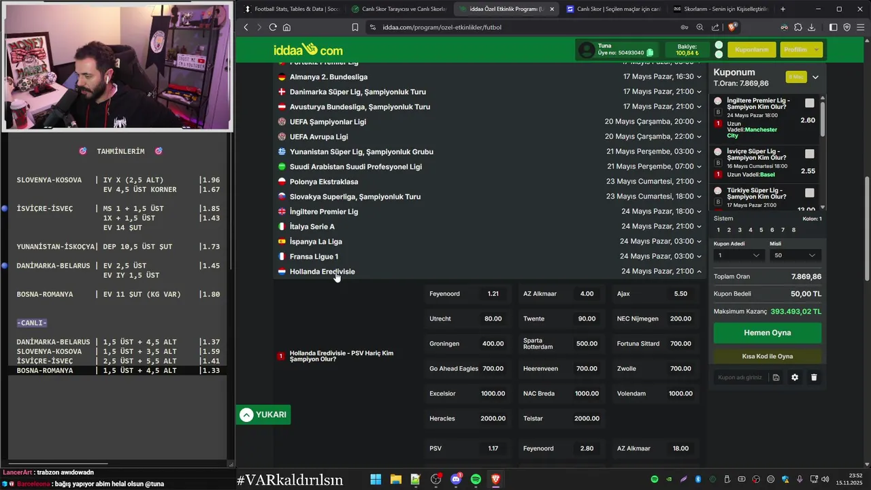Click the iddaa.com logo
Screen dimensions: 871x490
(308, 50)
